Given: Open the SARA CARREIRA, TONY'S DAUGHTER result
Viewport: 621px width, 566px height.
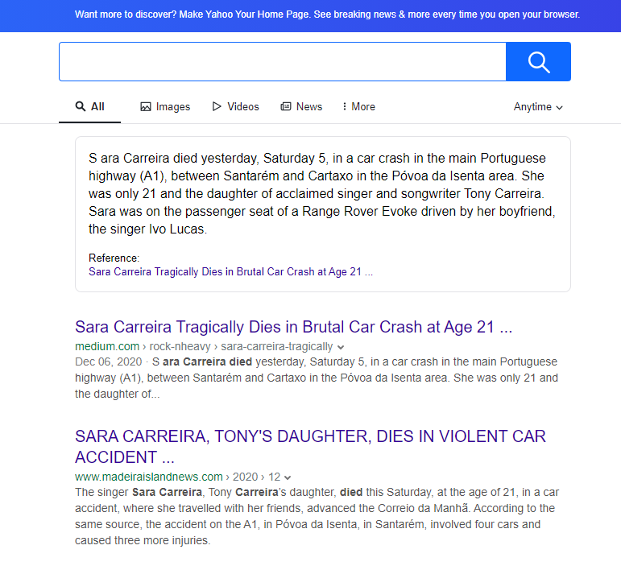Looking at the screenshot, I should [310, 447].
